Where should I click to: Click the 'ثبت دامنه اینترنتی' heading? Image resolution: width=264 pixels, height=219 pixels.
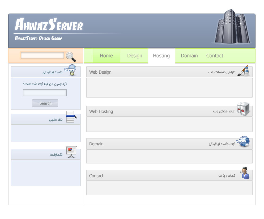[222, 144]
